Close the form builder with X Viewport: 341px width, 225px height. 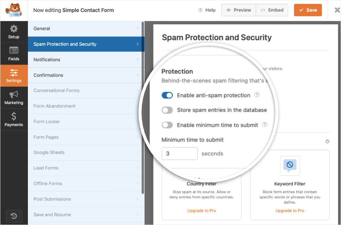337,10
